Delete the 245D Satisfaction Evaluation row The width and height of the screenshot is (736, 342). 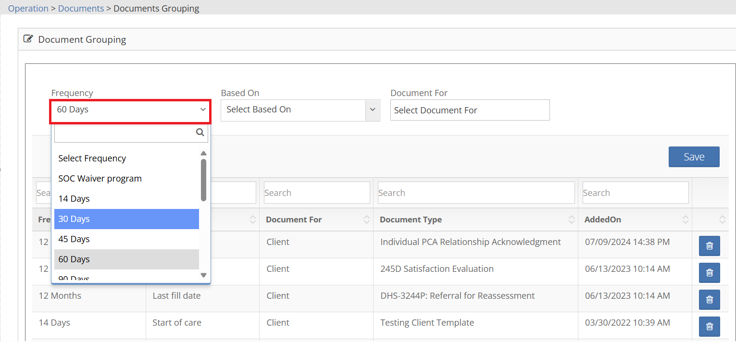tap(709, 273)
